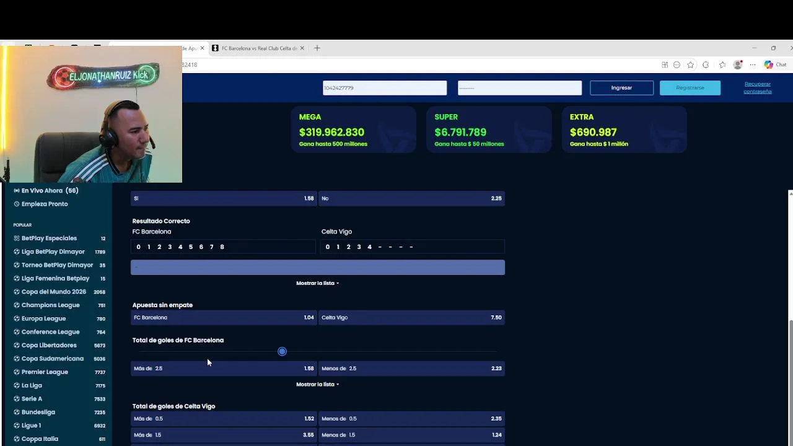Click the Registrarse button
Image resolution: width=793 pixels, height=446 pixels.
[690, 88]
